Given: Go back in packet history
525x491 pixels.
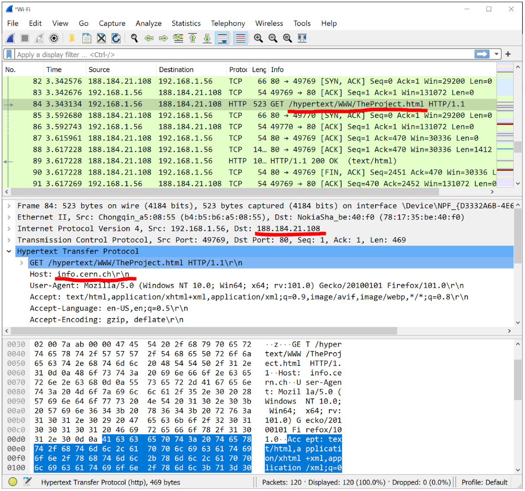Looking at the screenshot, I should (149, 39).
